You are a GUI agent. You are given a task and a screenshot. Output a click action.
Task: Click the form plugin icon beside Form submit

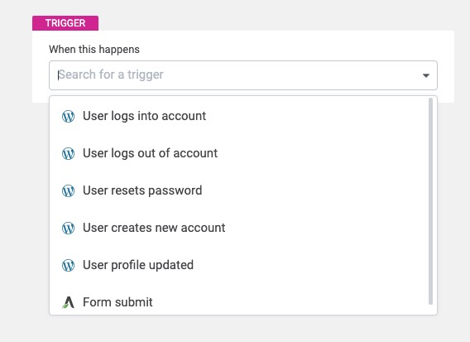(x=68, y=302)
